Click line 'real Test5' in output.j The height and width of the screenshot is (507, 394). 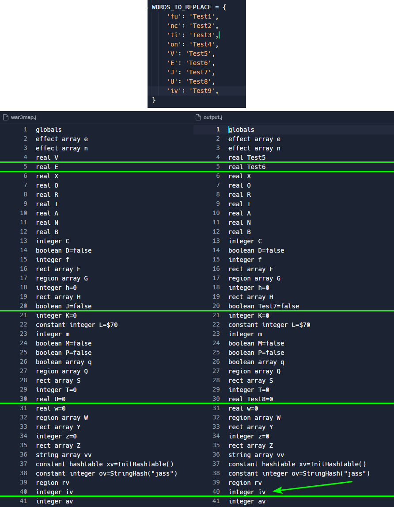pos(247,157)
